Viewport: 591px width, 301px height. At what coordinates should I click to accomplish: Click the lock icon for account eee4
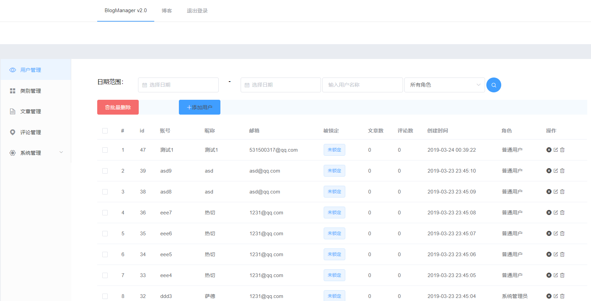549,275
